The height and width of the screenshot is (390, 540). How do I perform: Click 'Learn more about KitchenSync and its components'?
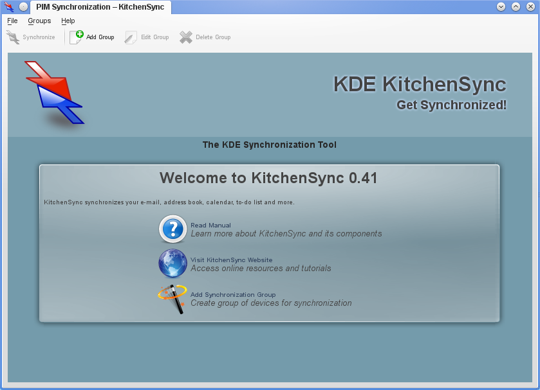pyautogui.click(x=286, y=234)
